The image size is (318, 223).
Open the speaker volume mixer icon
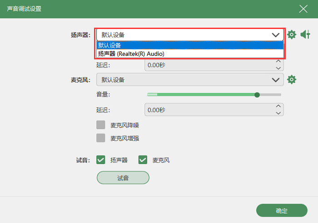click(305, 34)
